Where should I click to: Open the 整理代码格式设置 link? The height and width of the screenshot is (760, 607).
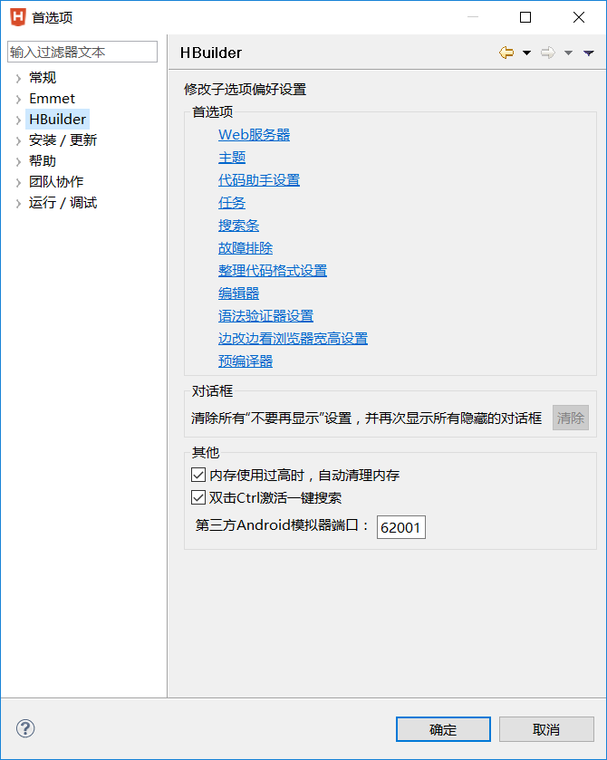pos(273,271)
